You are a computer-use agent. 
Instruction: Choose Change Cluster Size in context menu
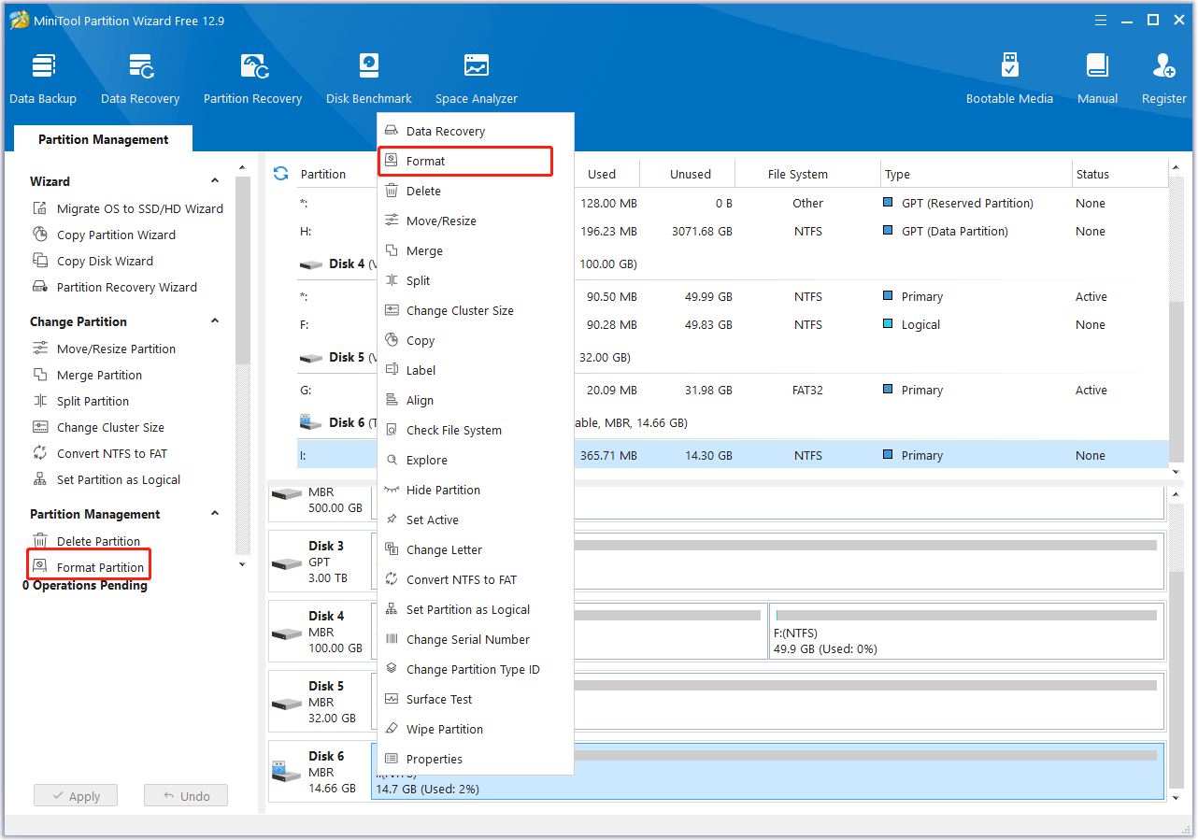tap(475, 310)
